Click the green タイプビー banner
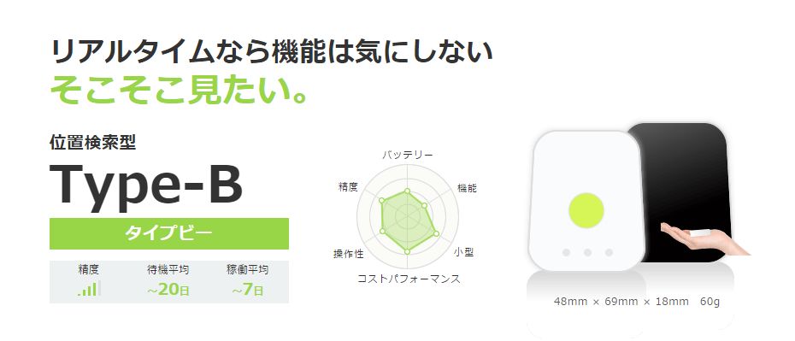This screenshot has height=341, width=795. click(x=169, y=233)
